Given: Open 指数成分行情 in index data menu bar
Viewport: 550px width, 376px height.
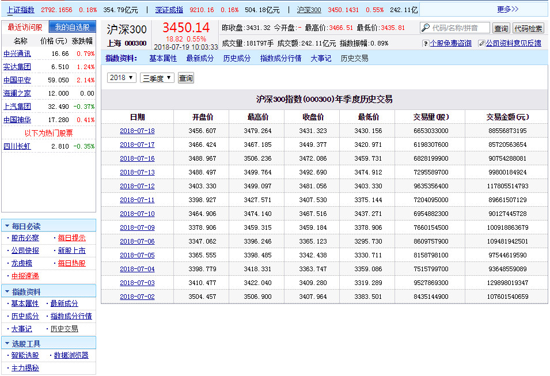Looking at the screenshot, I should pyautogui.click(x=280, y=58).
